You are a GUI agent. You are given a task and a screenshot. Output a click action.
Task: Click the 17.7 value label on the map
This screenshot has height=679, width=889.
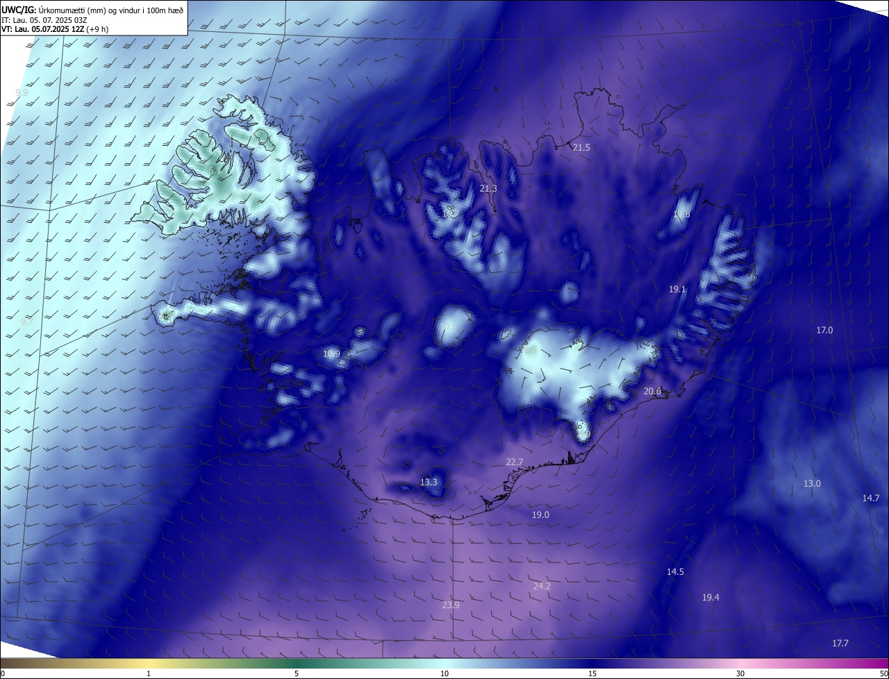pos(840,644)
